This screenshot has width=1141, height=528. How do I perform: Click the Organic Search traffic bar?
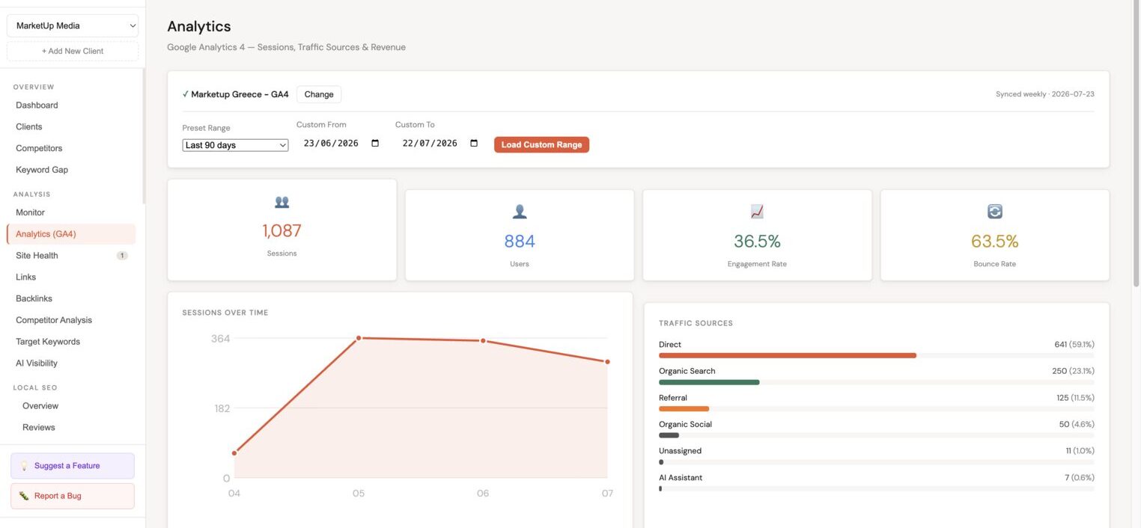[x=709, y=382]
